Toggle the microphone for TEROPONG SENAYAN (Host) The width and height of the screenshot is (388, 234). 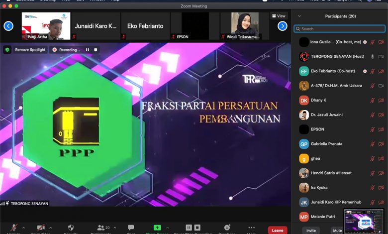point(373,56)
